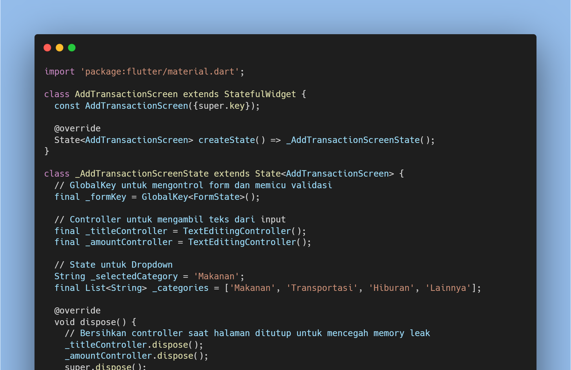The height and width of the screenshot is (370, 571).
Task: Click the import 'package:flutter/material.dart' line
Action: point(145,72)
